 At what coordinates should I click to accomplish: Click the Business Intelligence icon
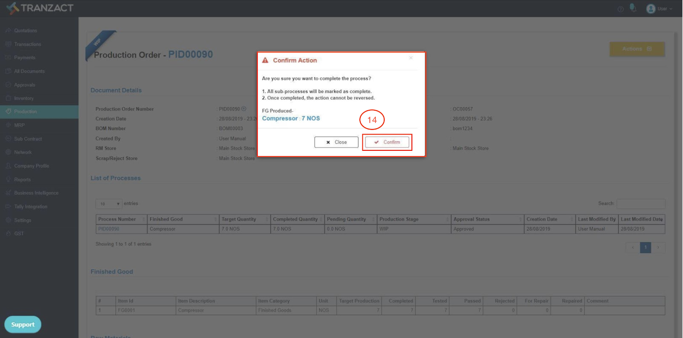[x=8, y=193]
